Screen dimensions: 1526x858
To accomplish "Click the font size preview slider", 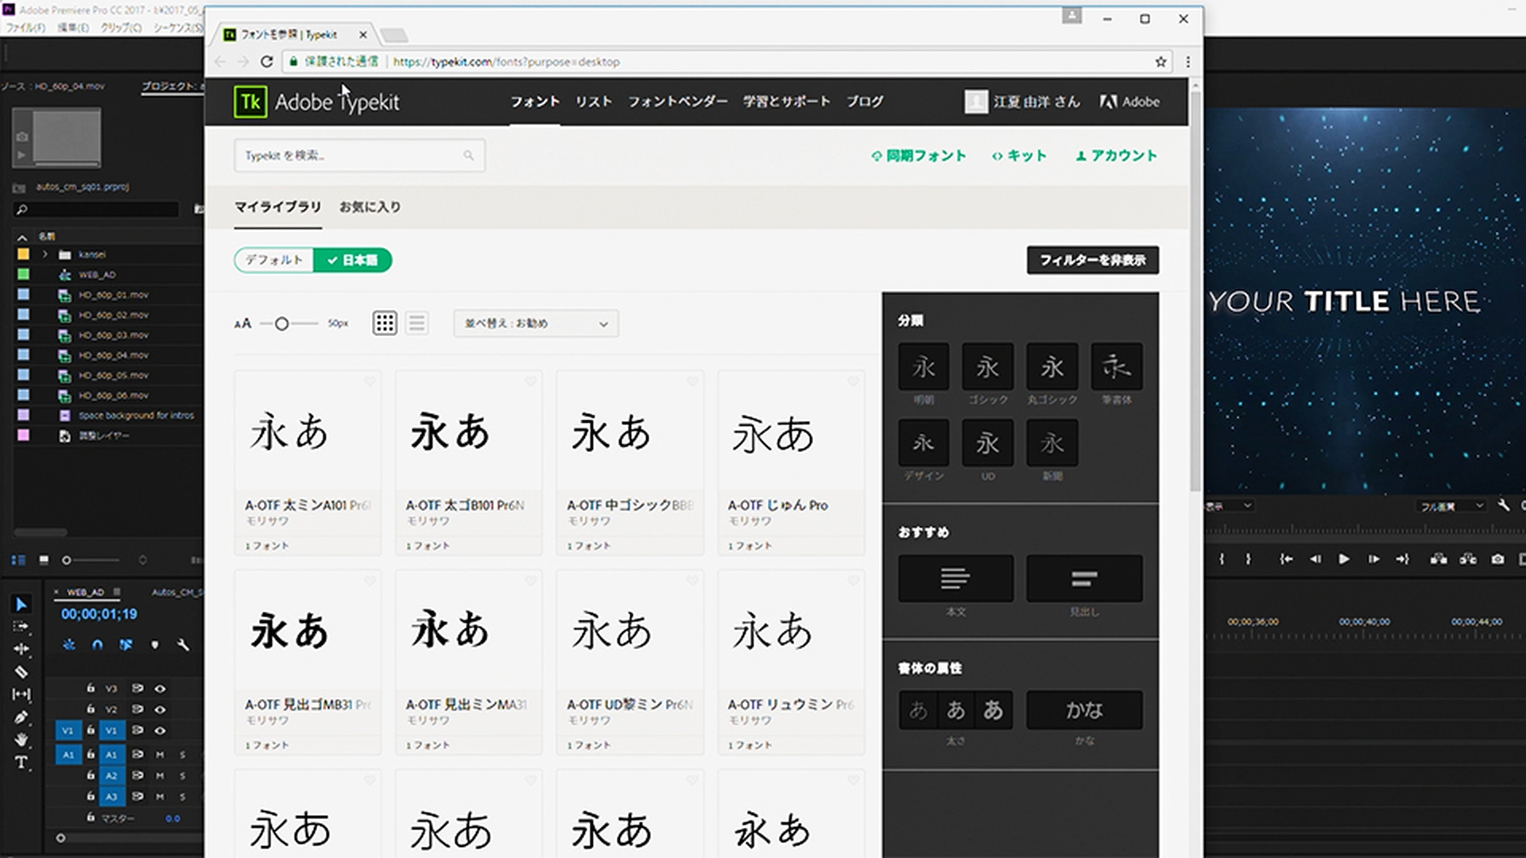I will pos(281,323).
